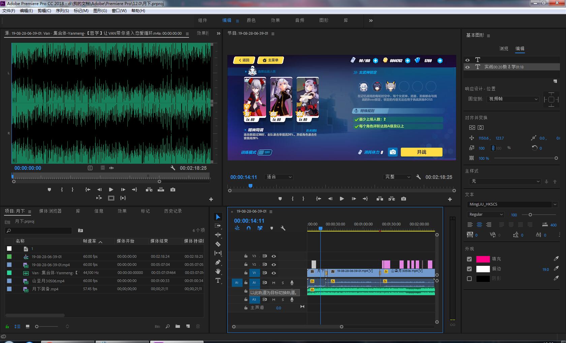Open the 历史记录 tab
The image size is (566, 343).
pyautogui.click(x=173, y=211)
